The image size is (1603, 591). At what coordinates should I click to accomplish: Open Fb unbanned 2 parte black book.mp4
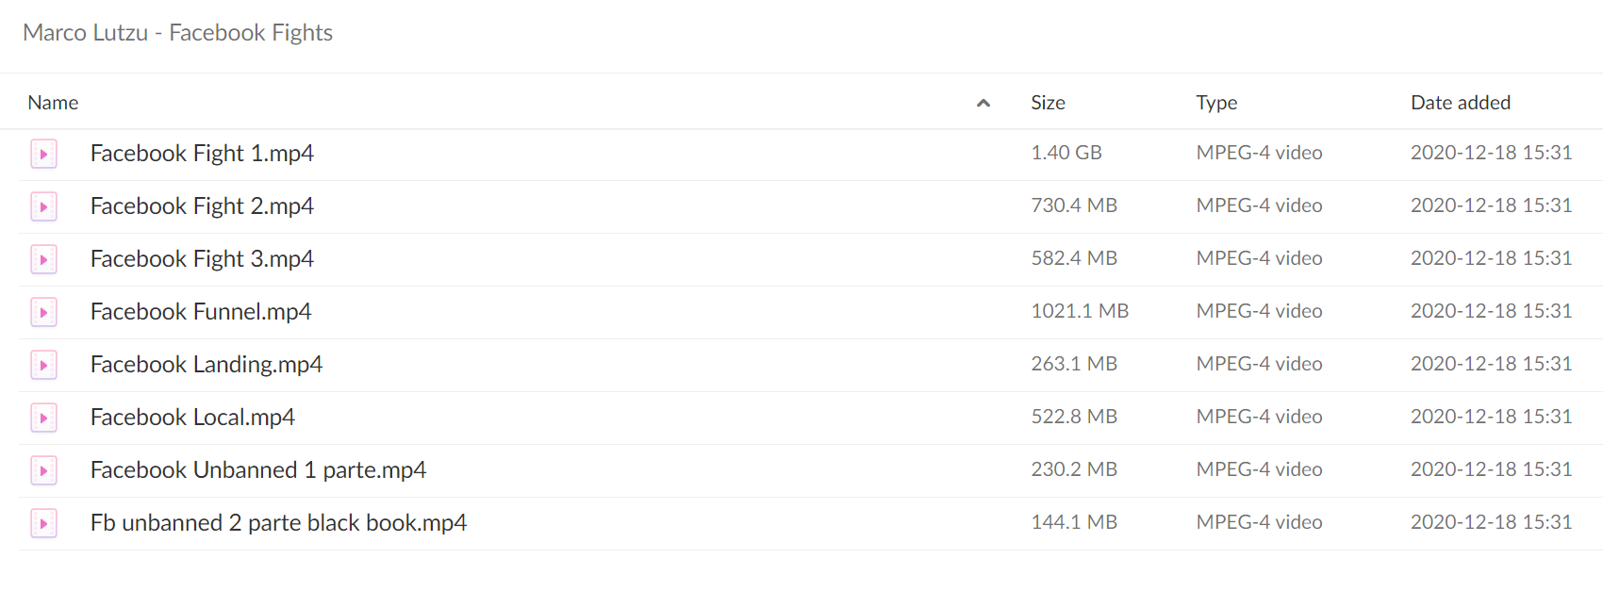[x=278, y=523]
